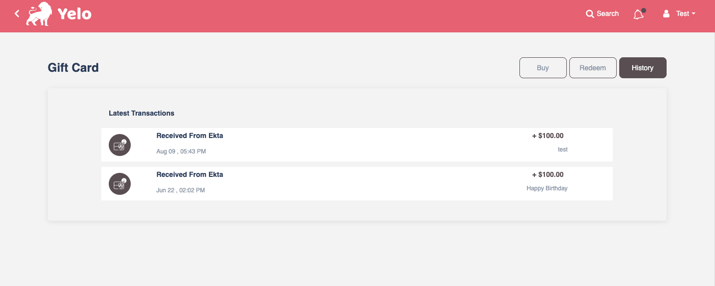Switch to the Redeem tab
This screenshot has height=286, width=715.
pos(593,68)
